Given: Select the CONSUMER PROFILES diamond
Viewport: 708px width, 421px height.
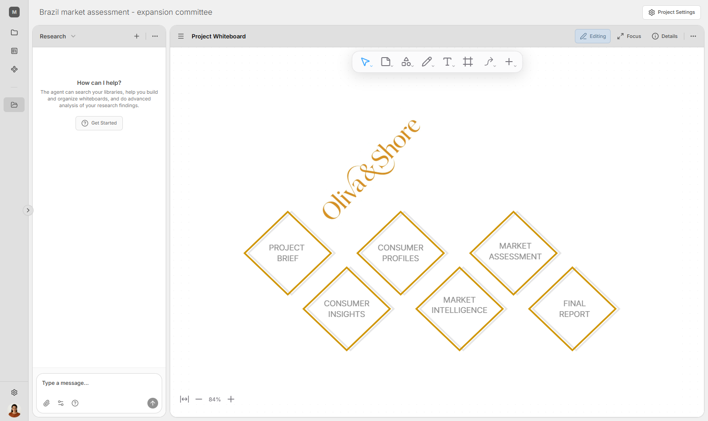Looking at the screenshot, I should 401,253.
